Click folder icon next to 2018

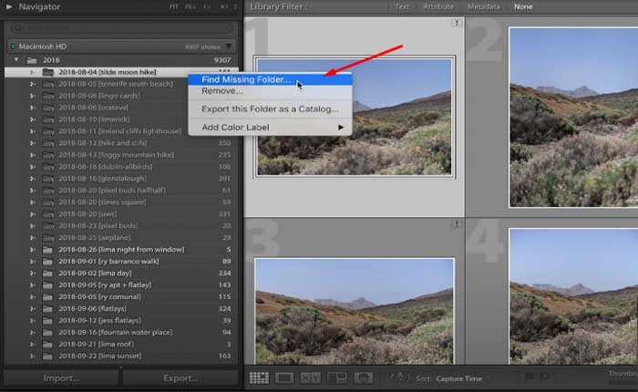[32, 60]
